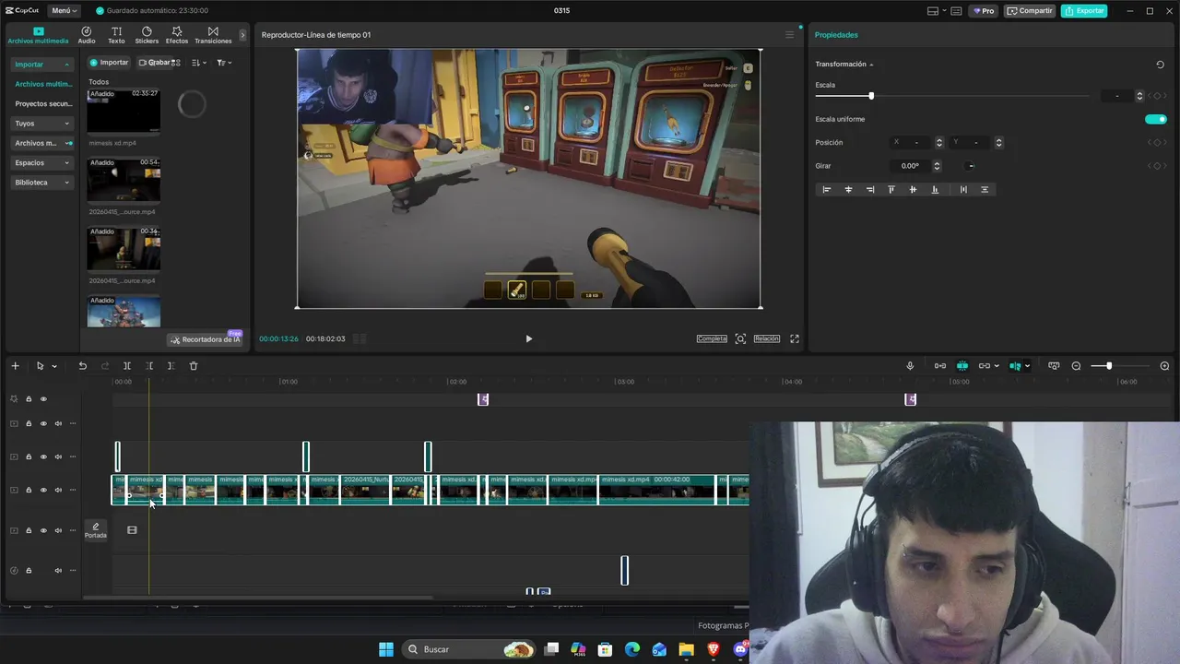Click the Girar angle input field
Image resolution: width=1180 pixels, height=664 pixels.
910,166
